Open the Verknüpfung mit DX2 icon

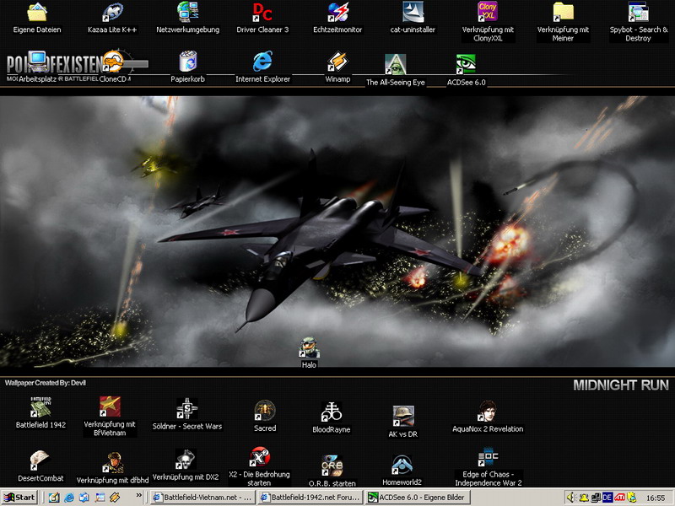[186, 460]
